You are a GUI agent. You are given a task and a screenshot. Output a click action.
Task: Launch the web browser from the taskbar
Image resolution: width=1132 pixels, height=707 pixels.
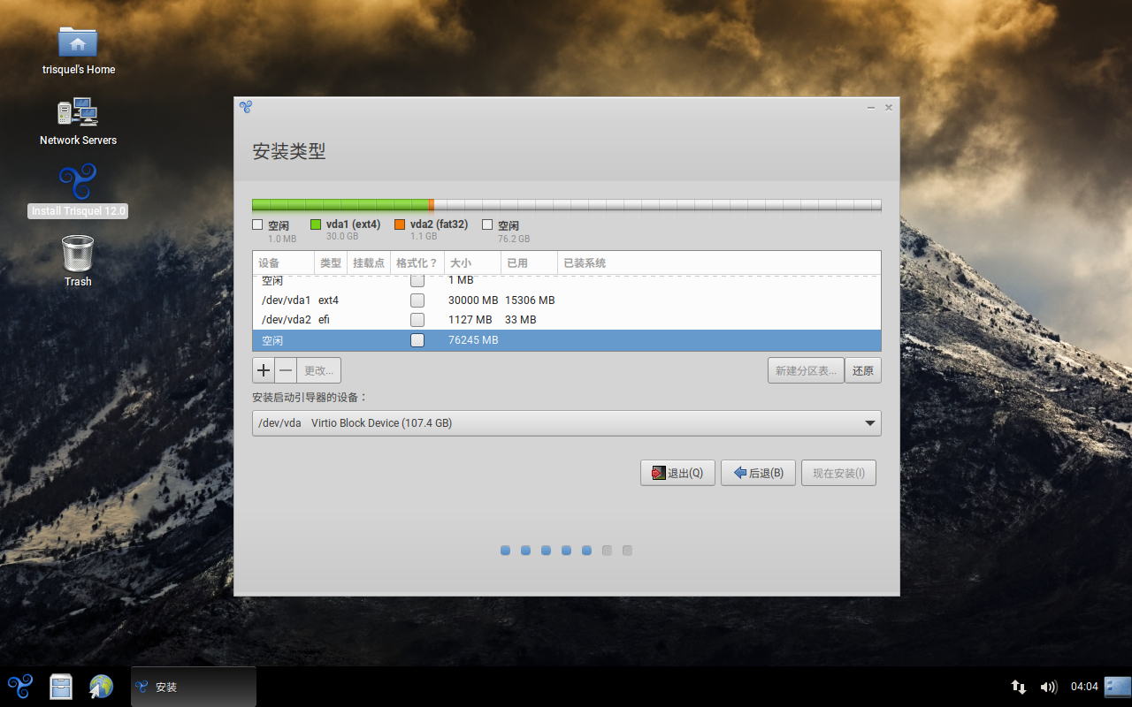pyautogui.click(x=101, y=687)
